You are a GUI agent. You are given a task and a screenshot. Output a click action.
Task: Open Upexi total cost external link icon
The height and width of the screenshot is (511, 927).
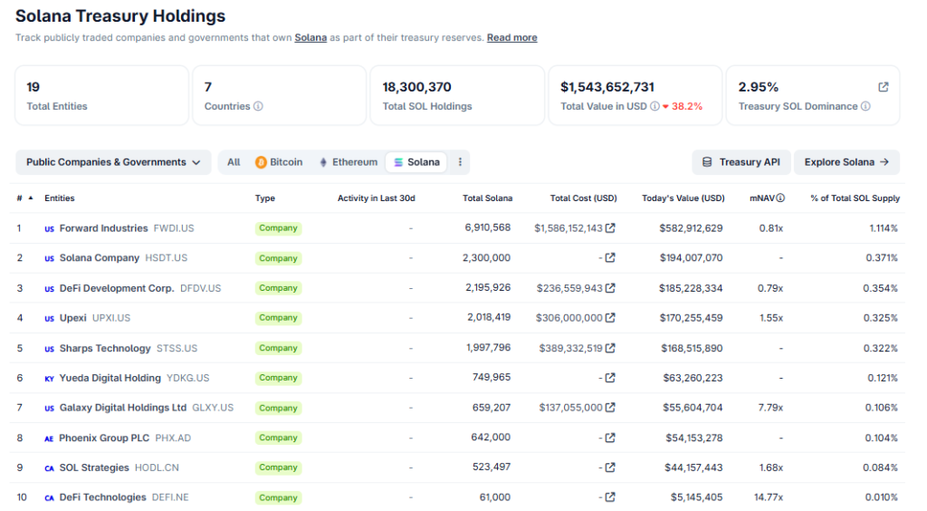[x=610, y=318]
